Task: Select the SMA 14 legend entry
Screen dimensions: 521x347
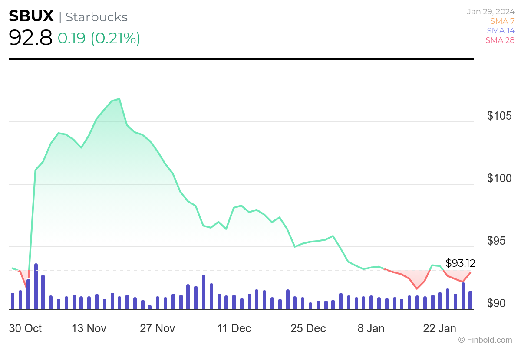Action: point(501,31)
